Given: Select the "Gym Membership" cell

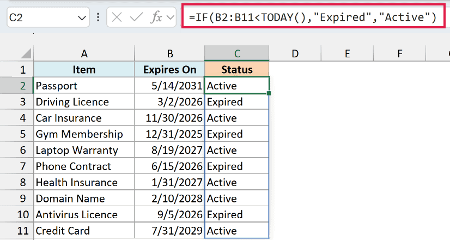Looking at the screenshot, I should click(84, 134).
